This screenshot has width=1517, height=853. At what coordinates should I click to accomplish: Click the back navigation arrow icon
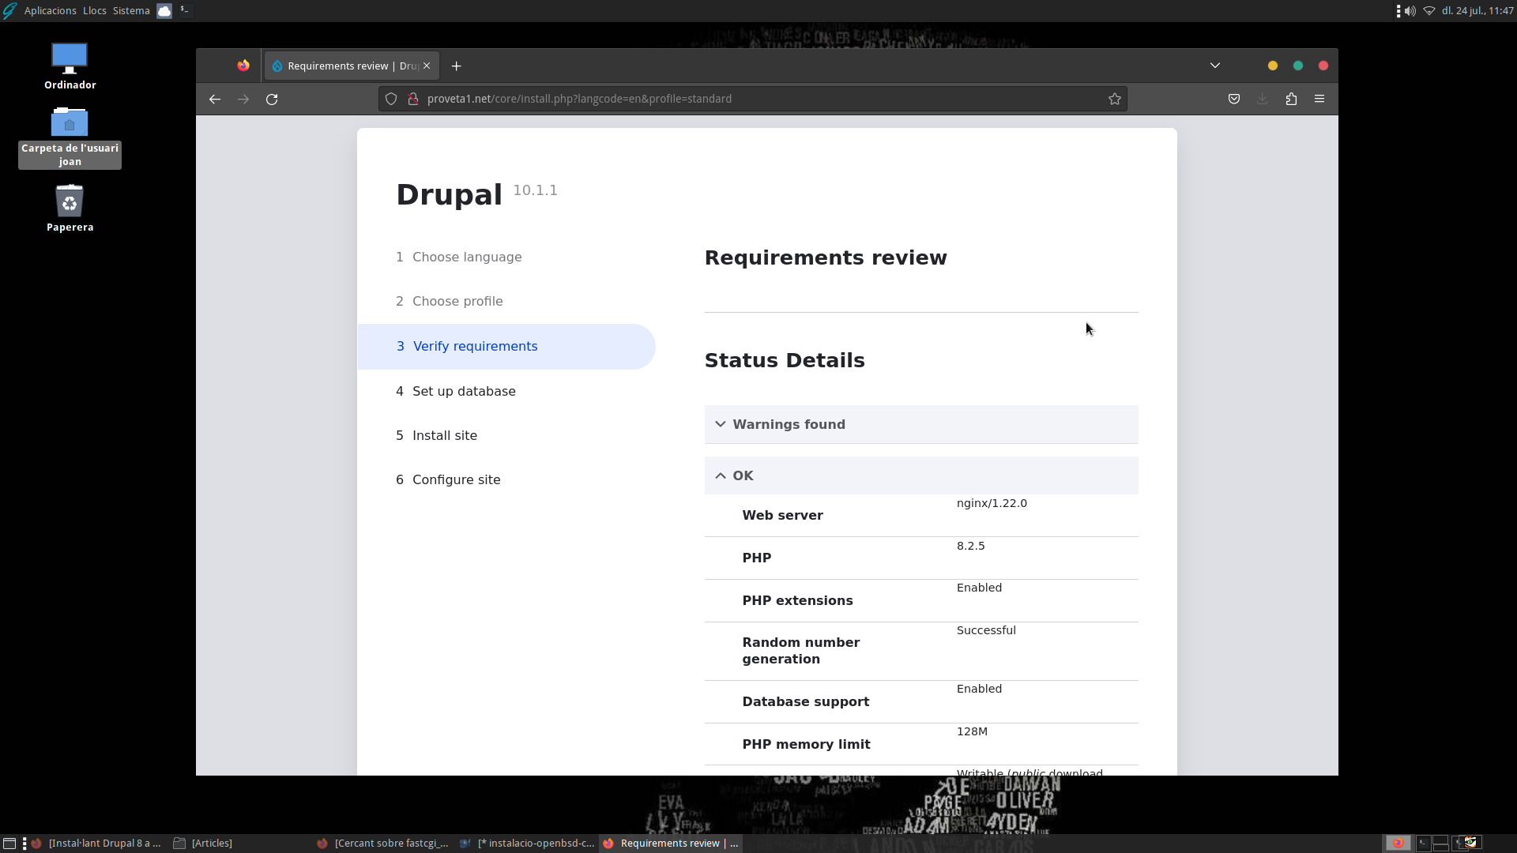215,98
